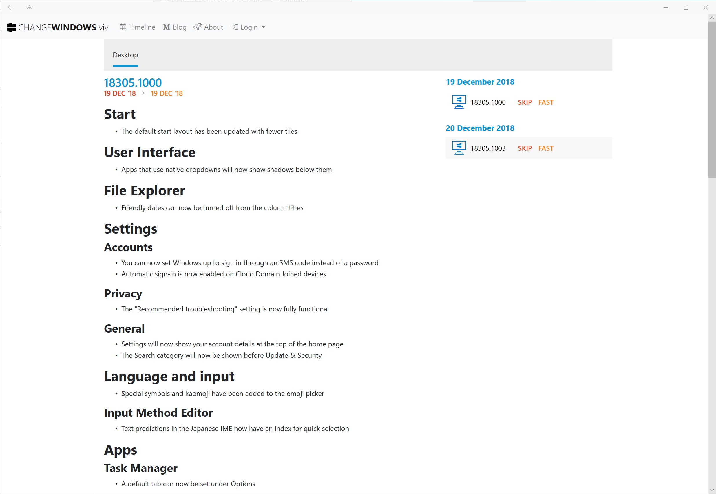The image size is (716, 494).
Task: Click the back arrow in title bar
Action: click(x=11, y=7)
